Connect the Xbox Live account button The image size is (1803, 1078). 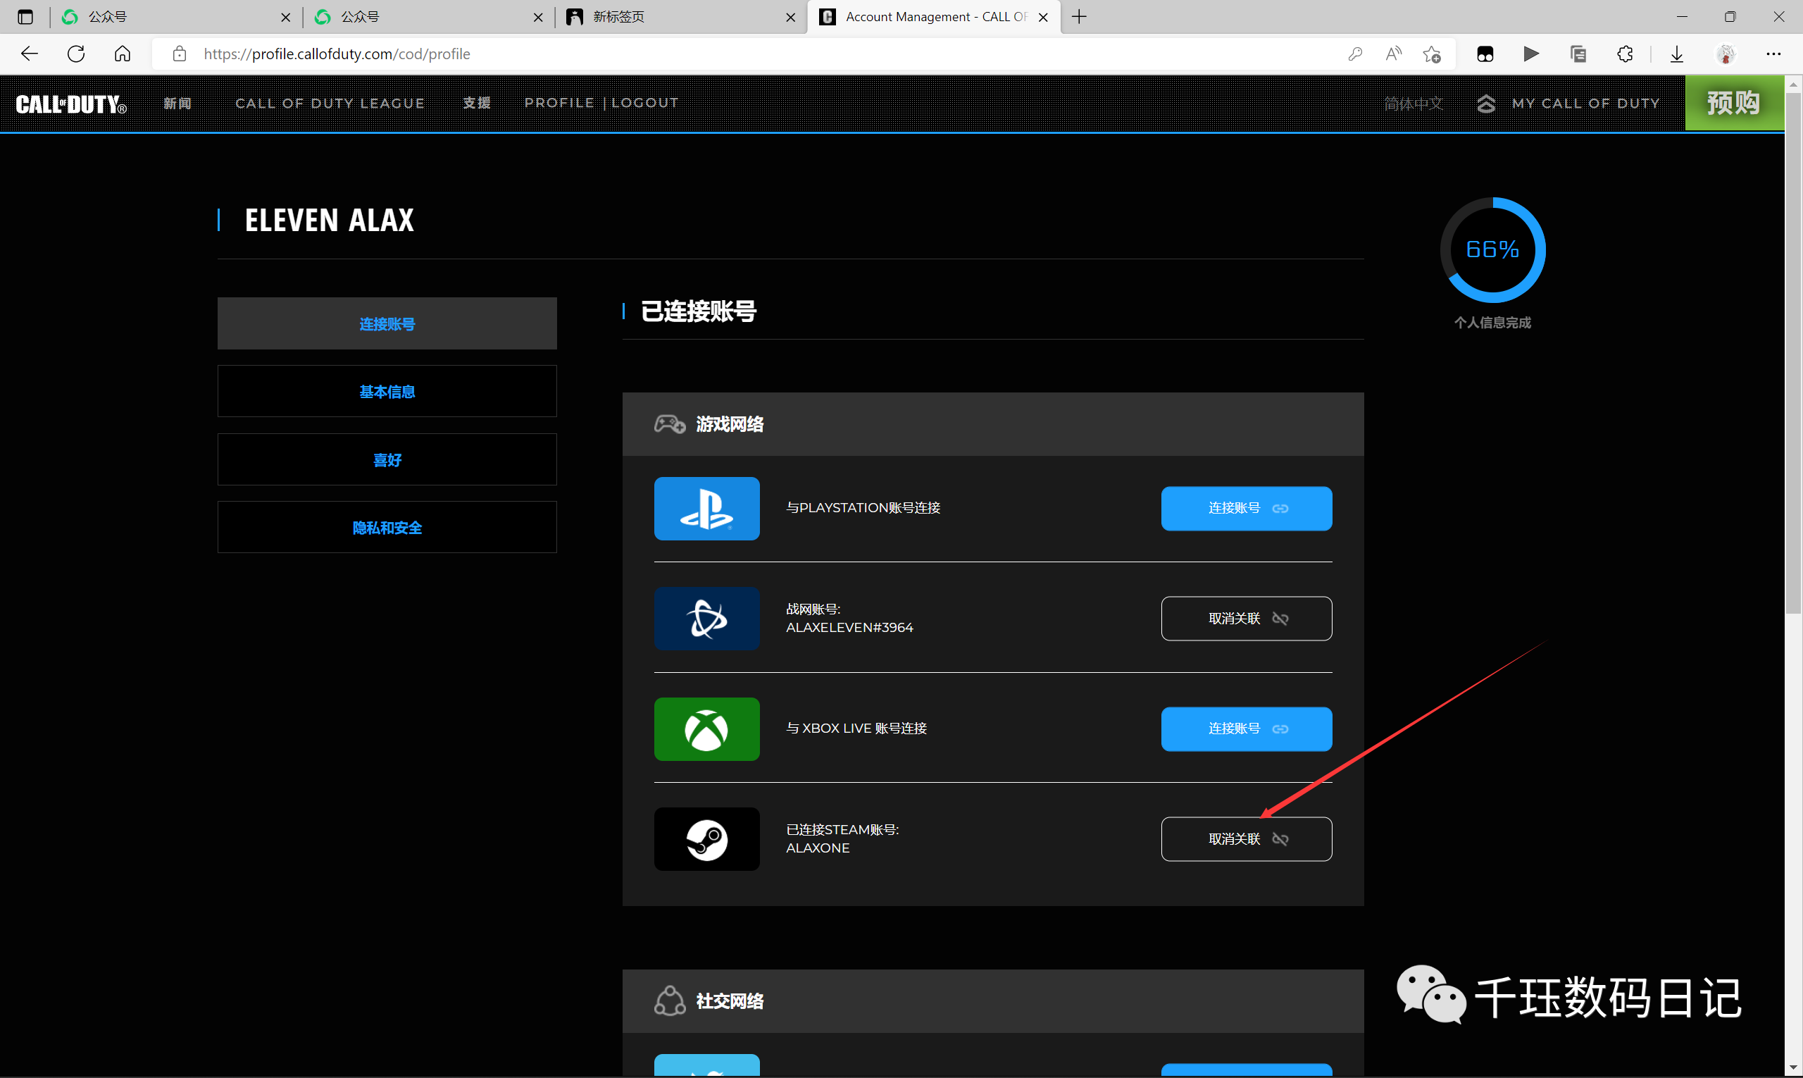1246,729
